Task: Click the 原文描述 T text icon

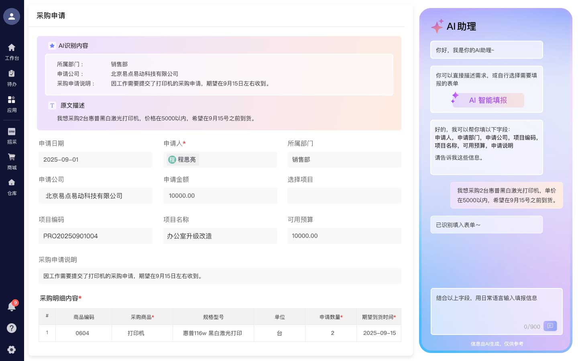Action: click(52, 105)
